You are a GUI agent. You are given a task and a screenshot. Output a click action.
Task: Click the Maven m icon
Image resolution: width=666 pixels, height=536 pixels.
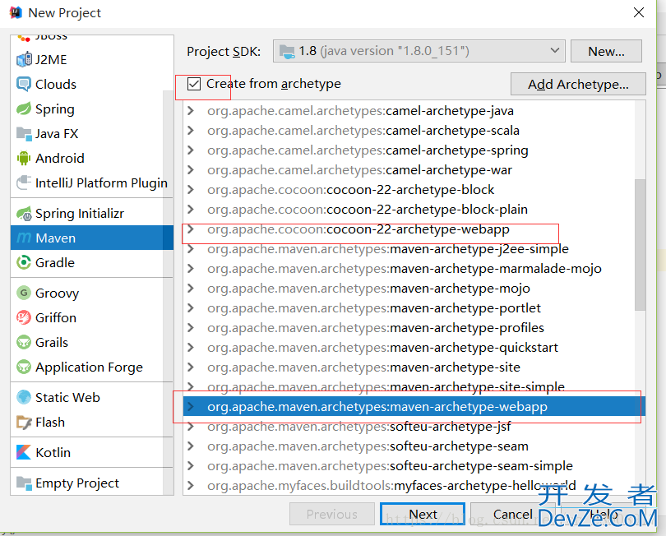click(24, 238)
